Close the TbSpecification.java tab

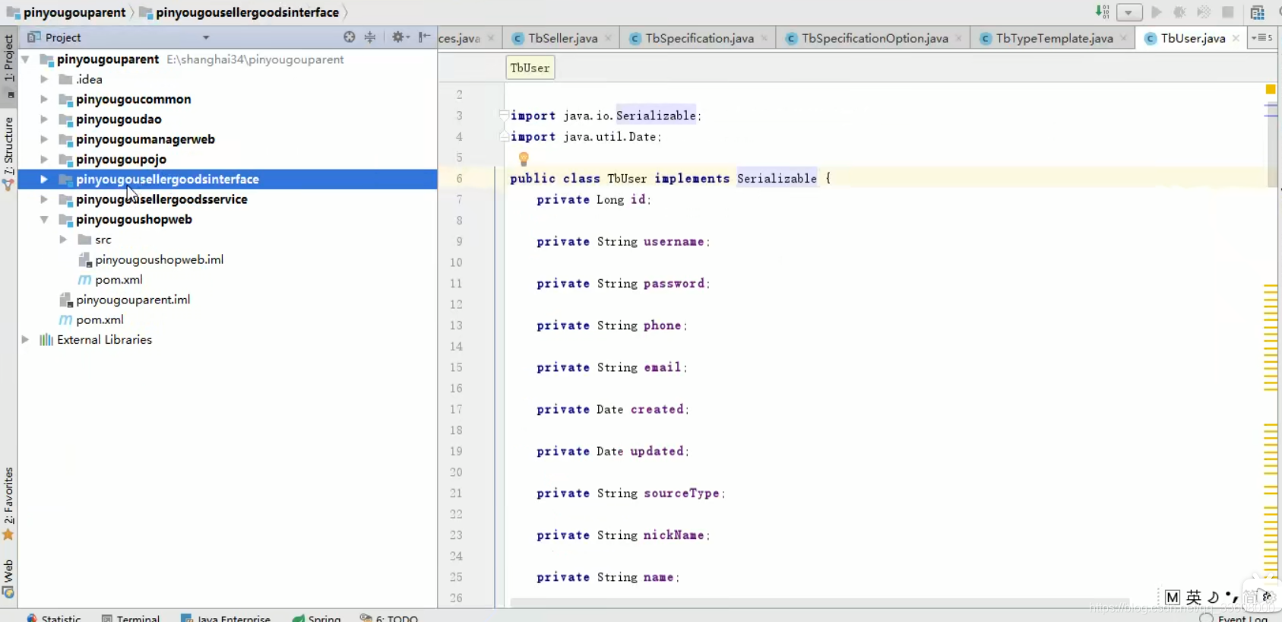pyautogui.click(x=764, y=38)
